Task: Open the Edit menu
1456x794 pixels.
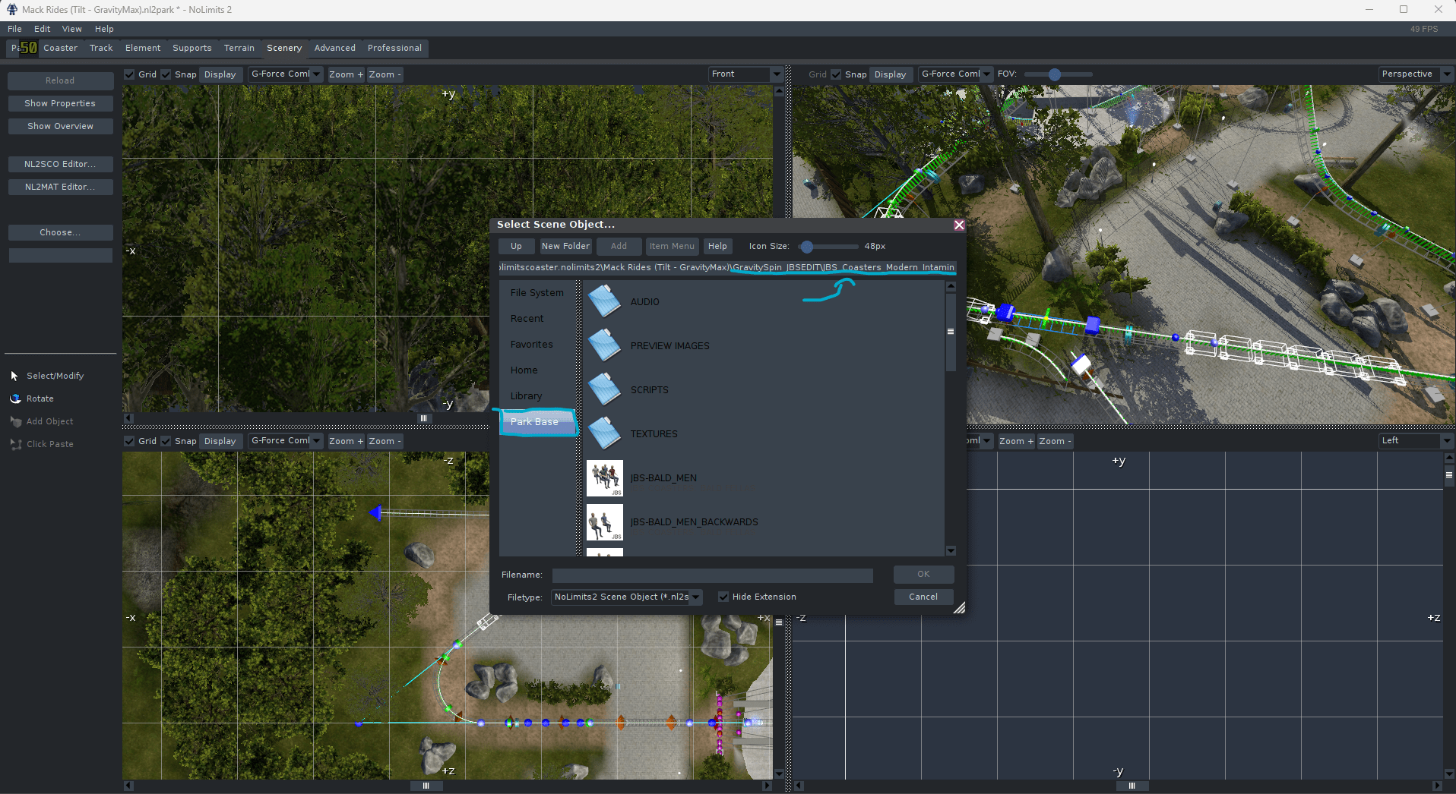Action: 43,29
